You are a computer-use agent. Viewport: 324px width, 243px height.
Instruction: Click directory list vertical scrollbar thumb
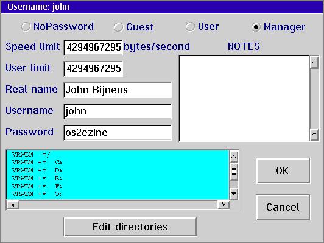234,171
